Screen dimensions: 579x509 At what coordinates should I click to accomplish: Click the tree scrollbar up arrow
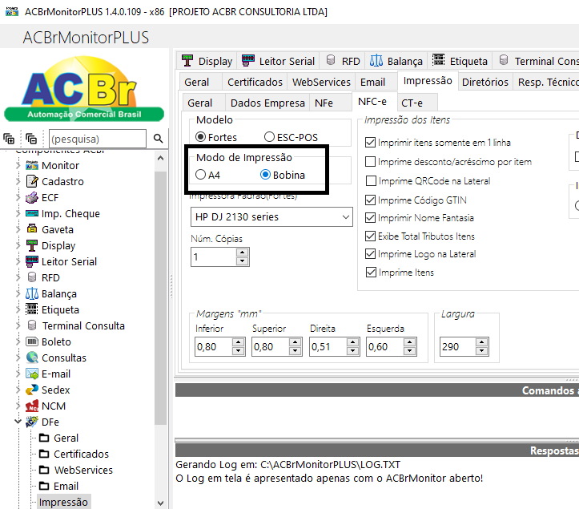160,158
